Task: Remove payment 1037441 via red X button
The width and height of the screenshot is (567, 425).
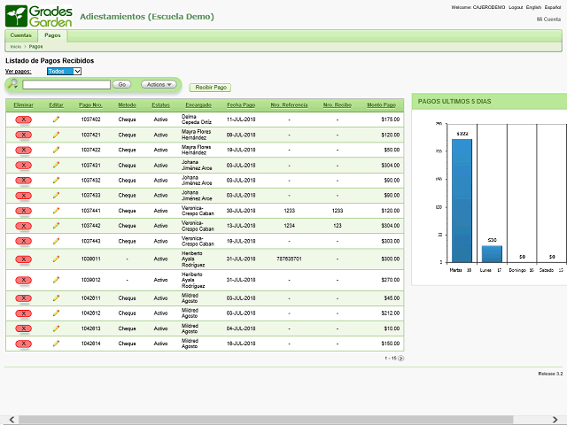Action: 24,211
